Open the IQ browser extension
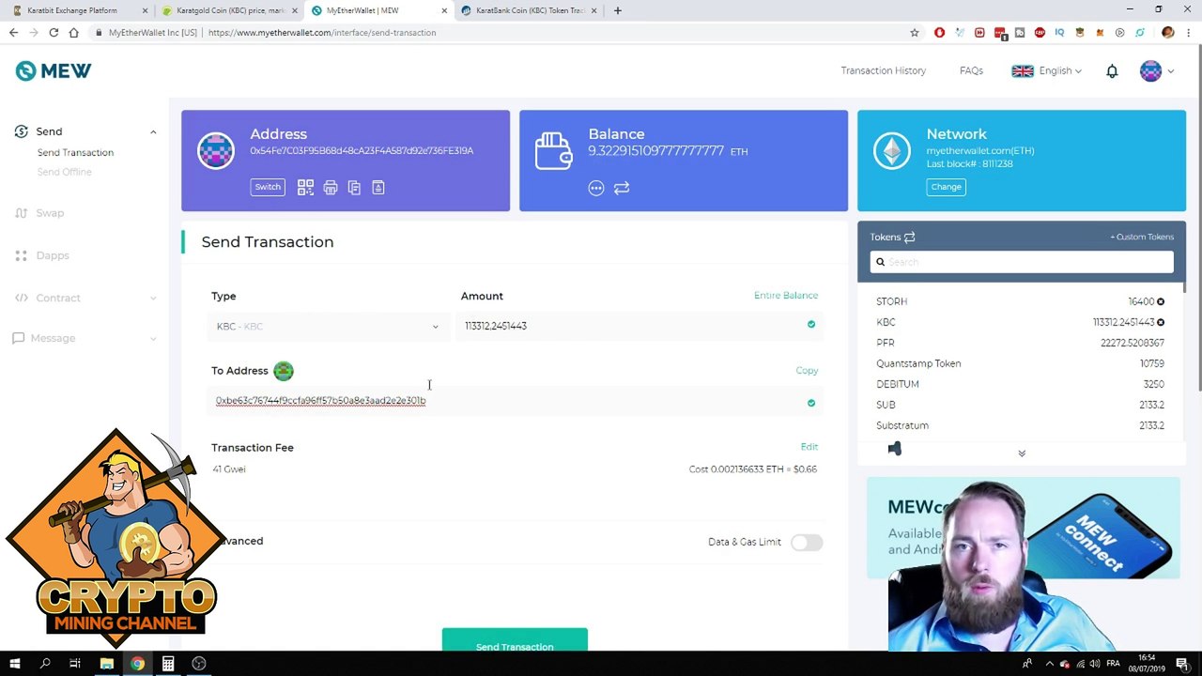Image resolution: width=1202 pixels, height=676 pixels. pos(1059,33)
